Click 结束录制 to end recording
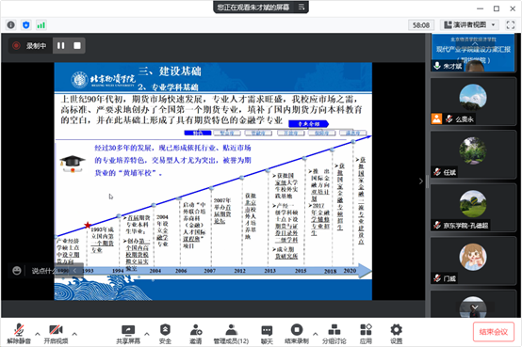Image resolution: width=522 pixels, height=347 pixels. click(x=297, y=334)
